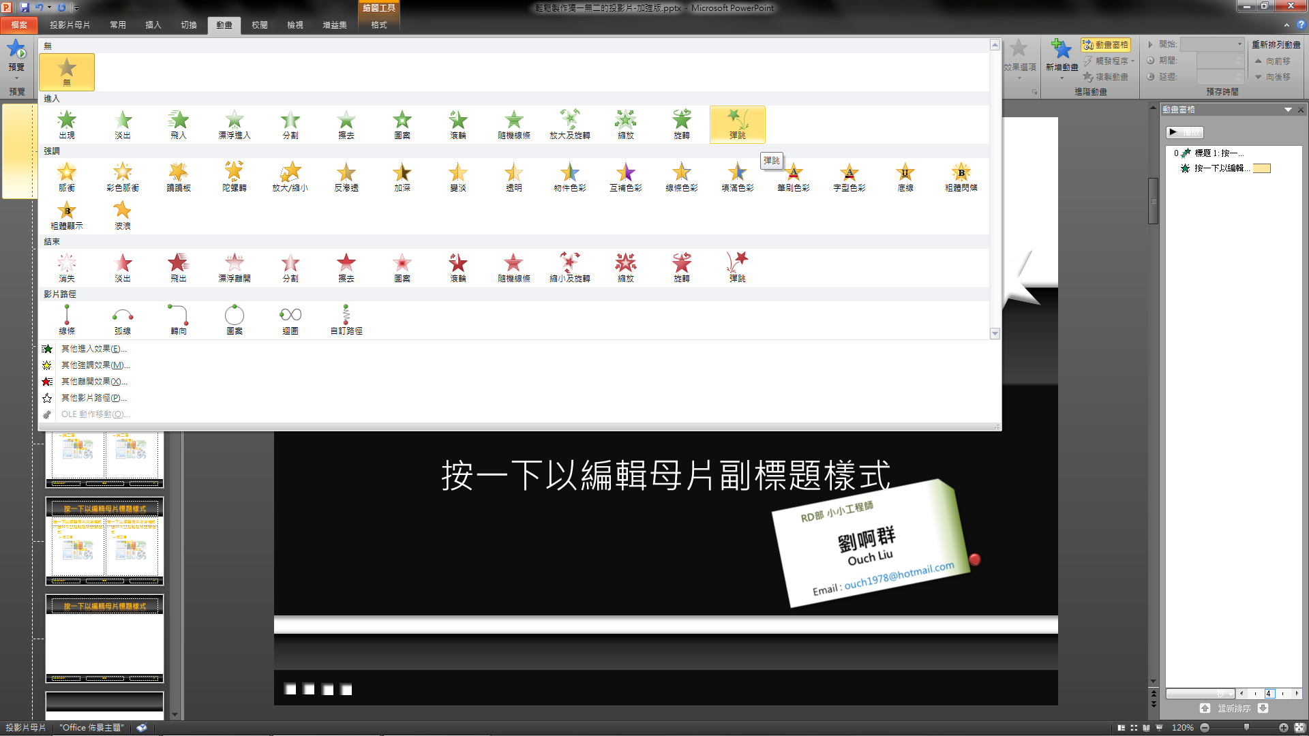Open the 常用 ribbon tab

click(118, 25)
